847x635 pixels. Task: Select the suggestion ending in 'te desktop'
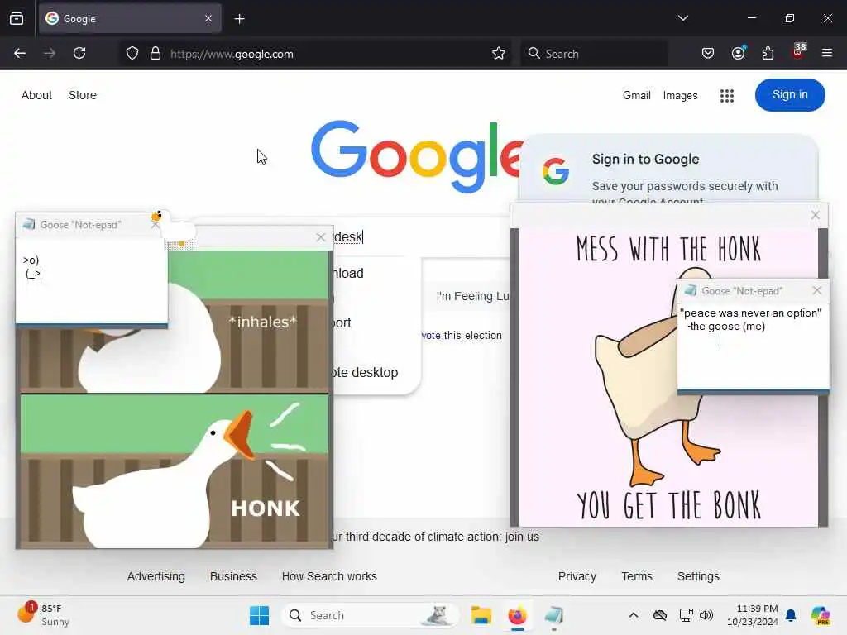tap(366, 373)
